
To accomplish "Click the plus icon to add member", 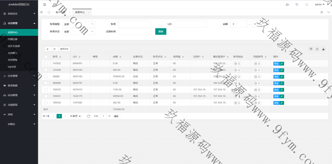I will 48,49.
